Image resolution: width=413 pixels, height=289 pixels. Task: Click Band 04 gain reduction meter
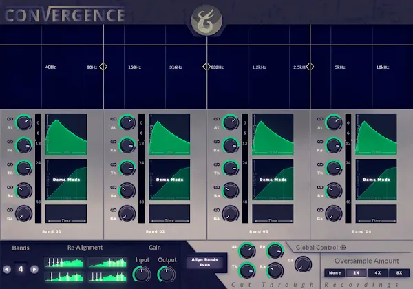pyautogui.click(x=348, y=169)
